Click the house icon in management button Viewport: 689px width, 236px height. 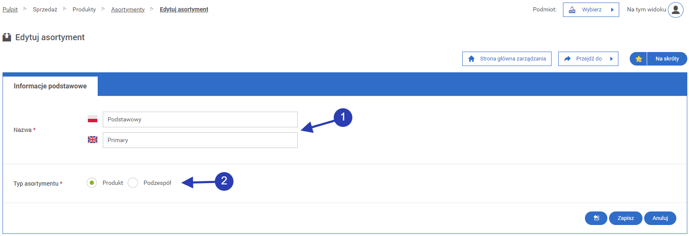click(x=471, y=59)
